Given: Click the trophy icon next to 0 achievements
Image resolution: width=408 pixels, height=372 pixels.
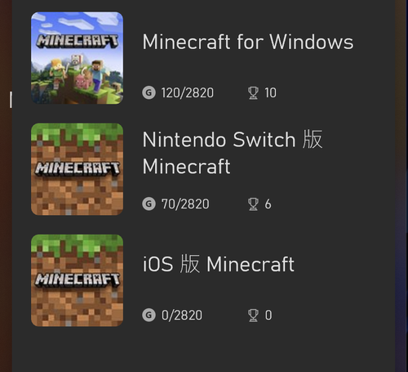Looking at the screenshot, I should 253,316.
